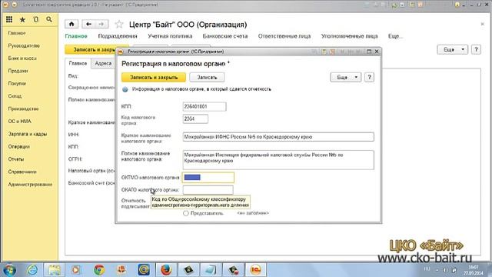492x277 pixels.
Task: Open mail agent @ taskbar icon
Action: click(144, 270)
